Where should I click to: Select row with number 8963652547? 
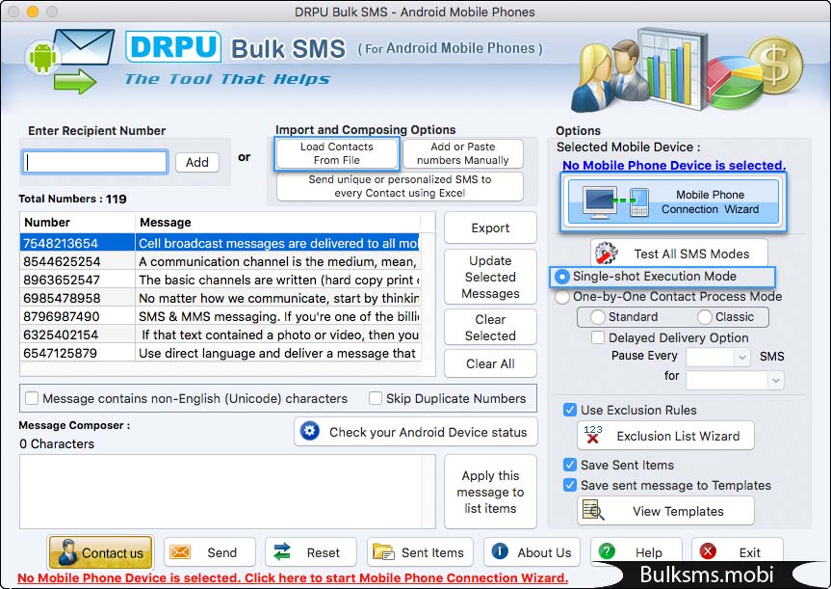pyautogui.click(x=220, y=280)
